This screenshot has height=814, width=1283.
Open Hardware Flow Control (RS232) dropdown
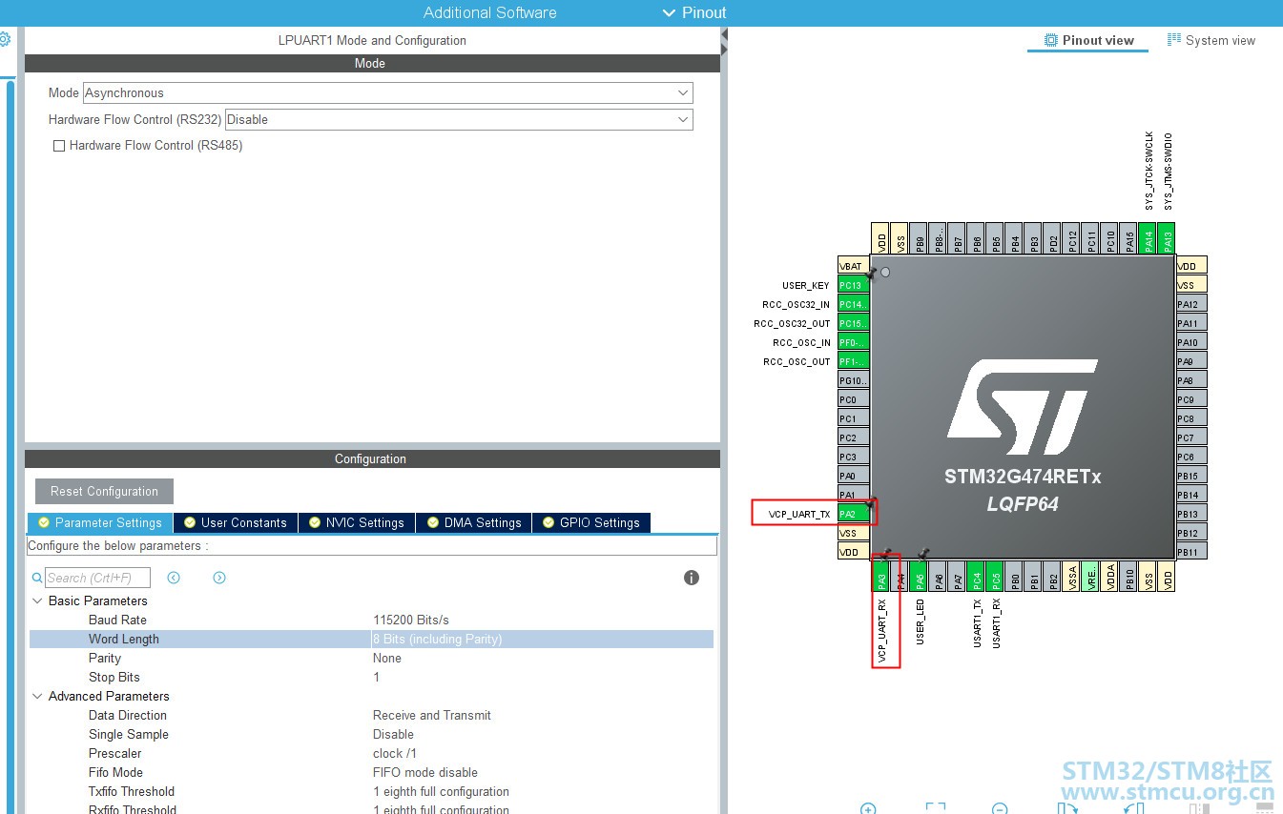pos(459,119)
